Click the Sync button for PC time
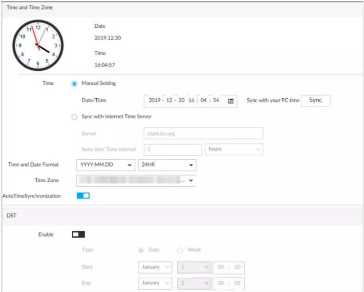Viewport: 364px width, 292px height. [x=315, y=101]
